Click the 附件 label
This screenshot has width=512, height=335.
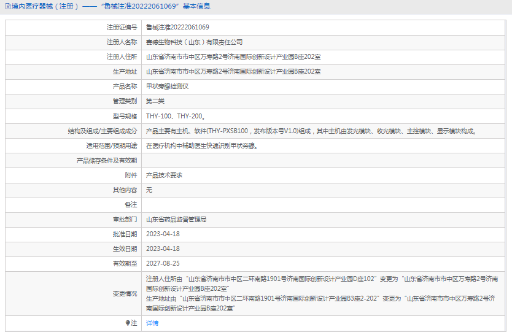tap(131, 175)
